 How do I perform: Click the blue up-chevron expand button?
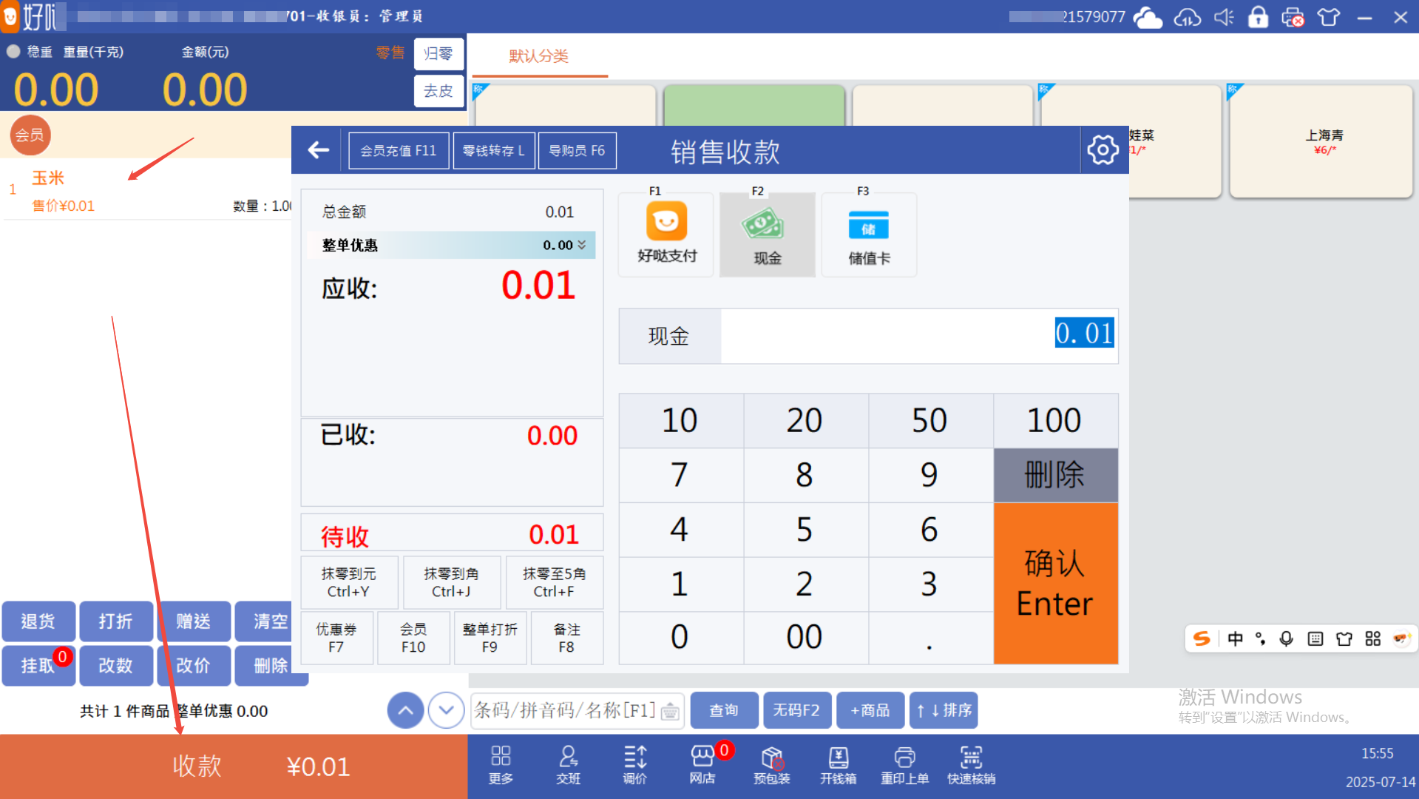pyautogui.click(x=405, y=710)
